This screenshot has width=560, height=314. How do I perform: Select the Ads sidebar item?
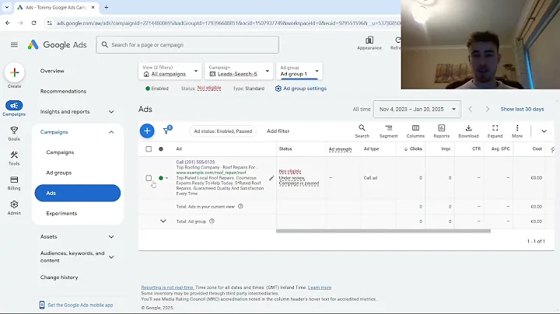click(78, 193)
